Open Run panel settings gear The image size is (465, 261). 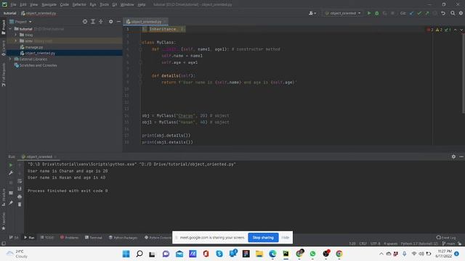click(x=453, y=157)
